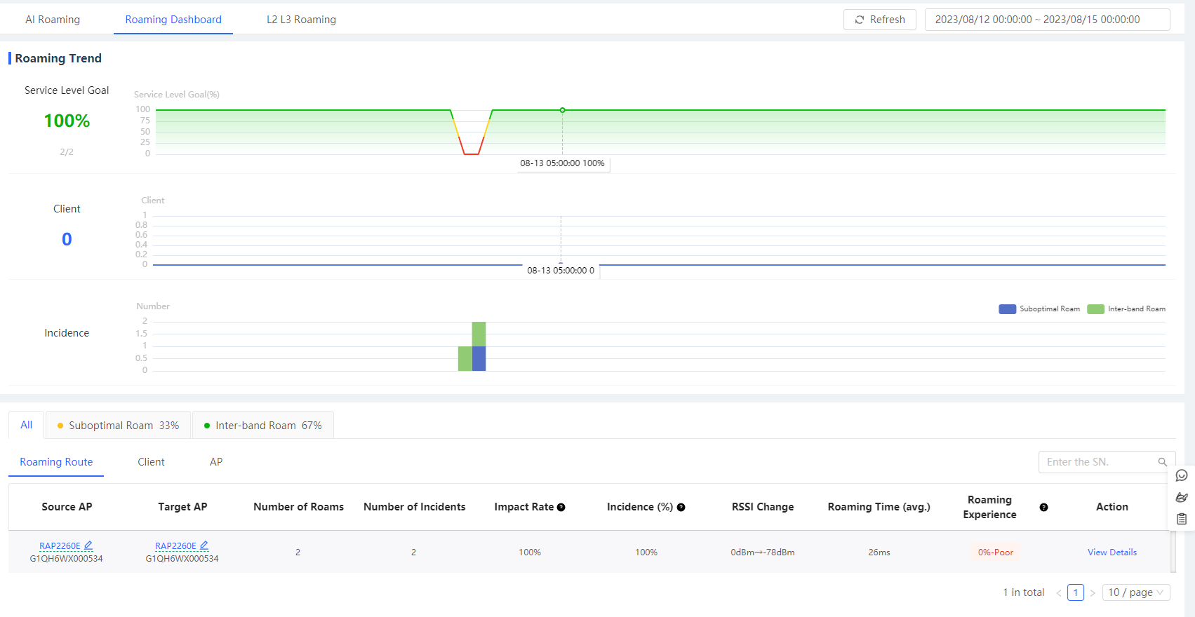The width and height of the screenshot is (1195, 617).
Task: Switch to the L2 L3 Roaming tab
Action: pyautogui.click(x=301, y=20)
